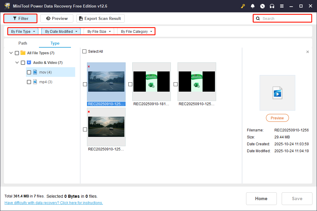Screen dimensions: 317x211
Task: Click the Home button
Action: point(261,198)
